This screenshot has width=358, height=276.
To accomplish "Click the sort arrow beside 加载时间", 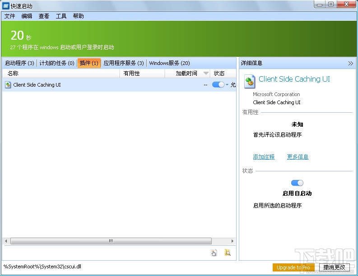I will [x=206, y=74].
